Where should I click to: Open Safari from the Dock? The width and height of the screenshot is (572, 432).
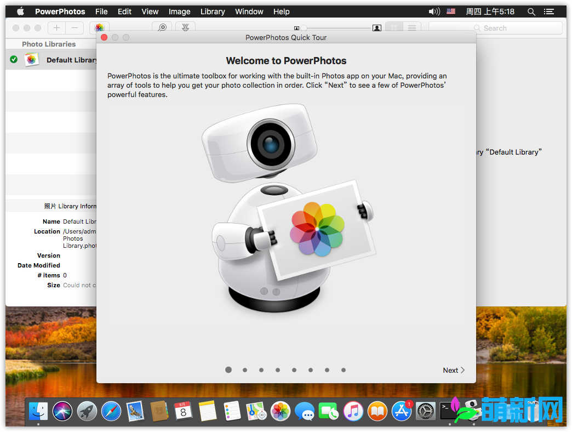pyautogui.click(x=111, y=411)
